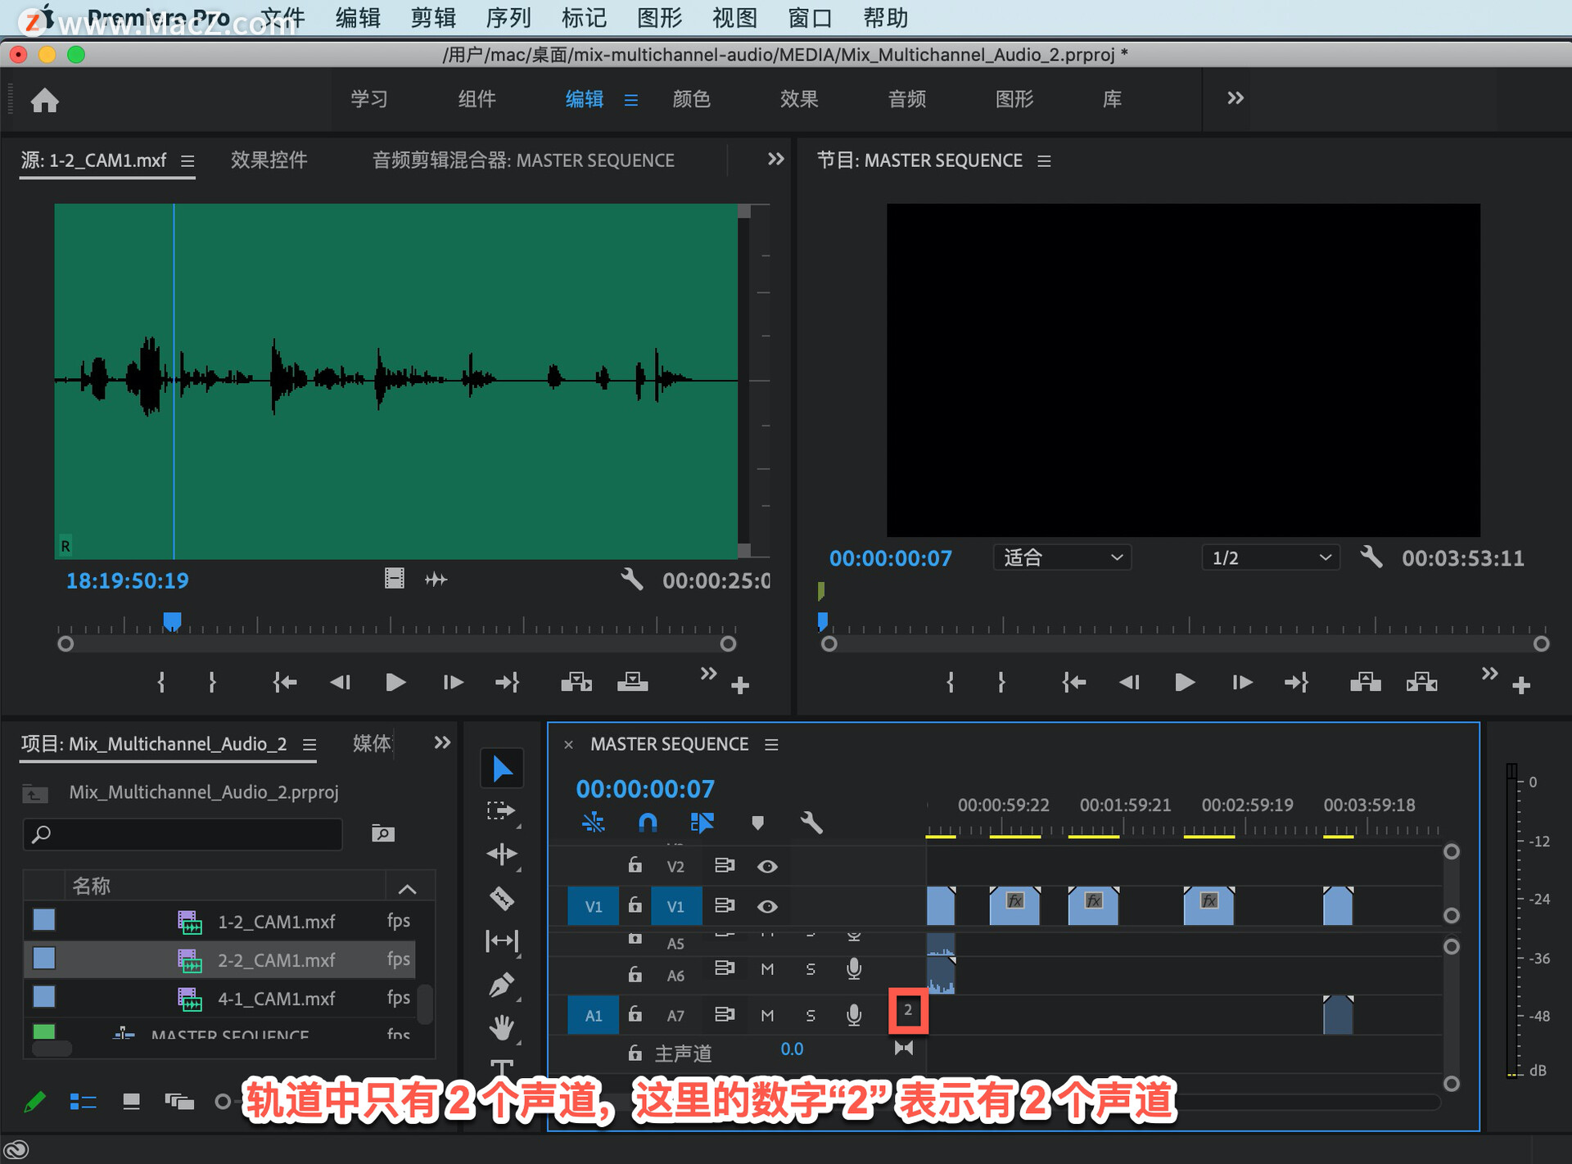Click new bin folder icon in Project panel
Image resolution: width=1572 pixels, height=1164 pixels.
[382, 833]
